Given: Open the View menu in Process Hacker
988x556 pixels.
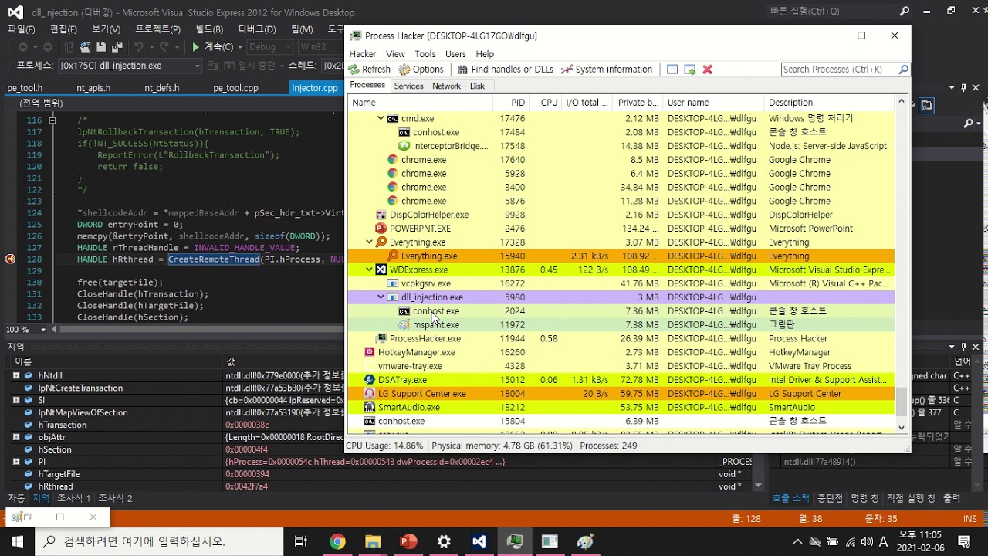Looking at the screenshot, I should 395,54.
